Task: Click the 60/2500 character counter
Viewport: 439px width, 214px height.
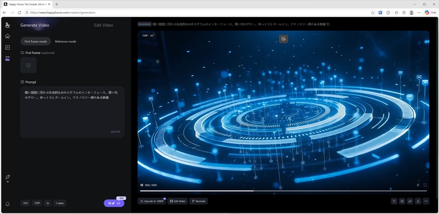Action: (115, 132)
